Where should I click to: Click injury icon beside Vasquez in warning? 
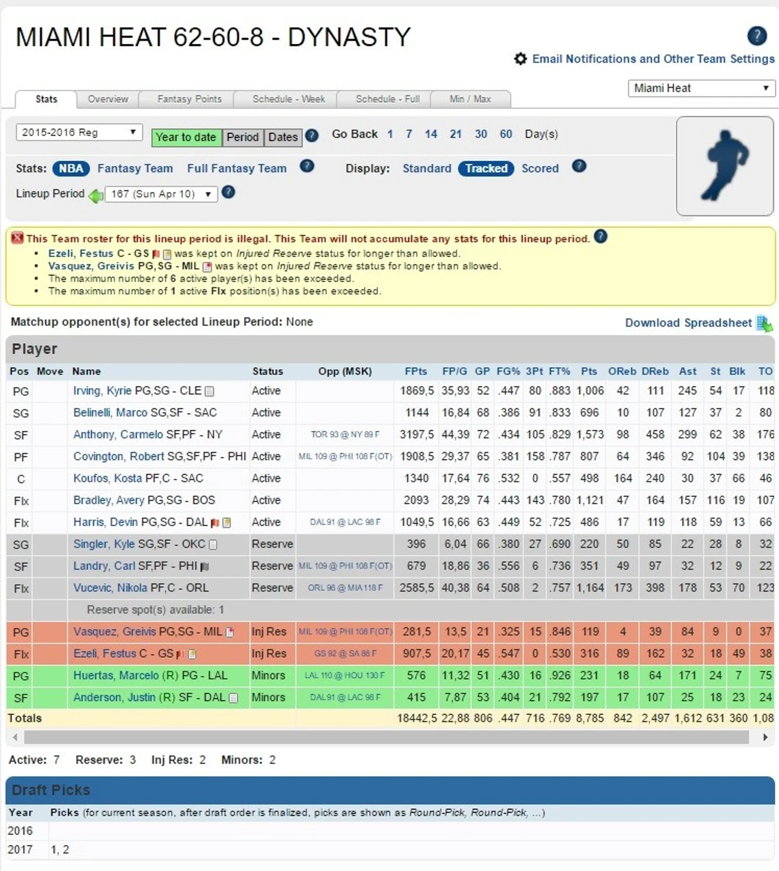click(x=208, y=267)
